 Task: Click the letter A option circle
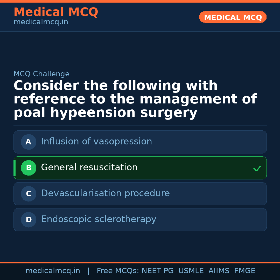point(29,142)
